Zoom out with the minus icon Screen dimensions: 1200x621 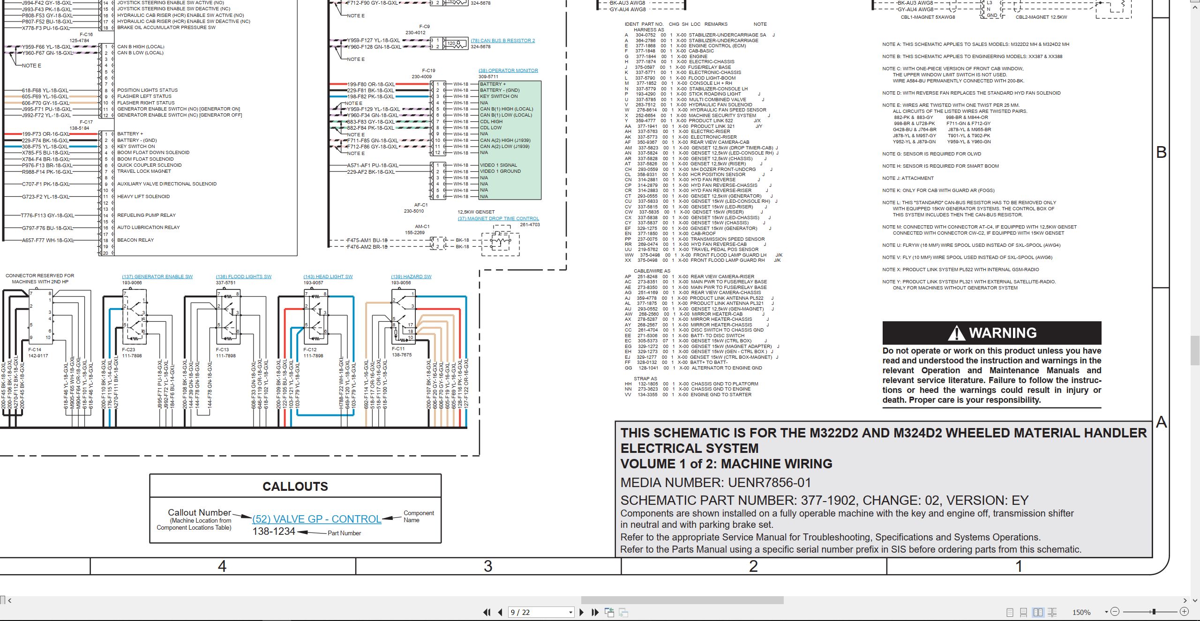coord(1115,612)
